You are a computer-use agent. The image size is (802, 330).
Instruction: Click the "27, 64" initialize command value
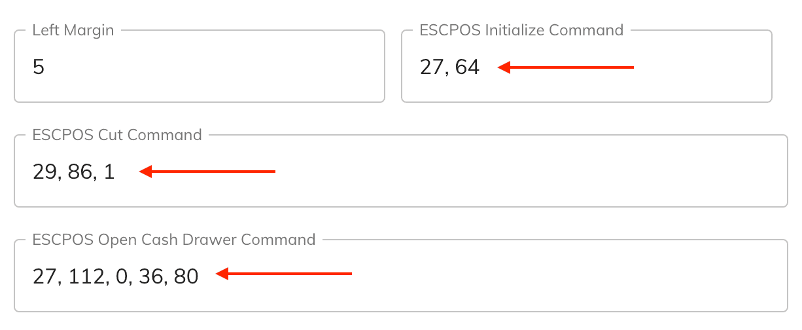tap(449, 67)
